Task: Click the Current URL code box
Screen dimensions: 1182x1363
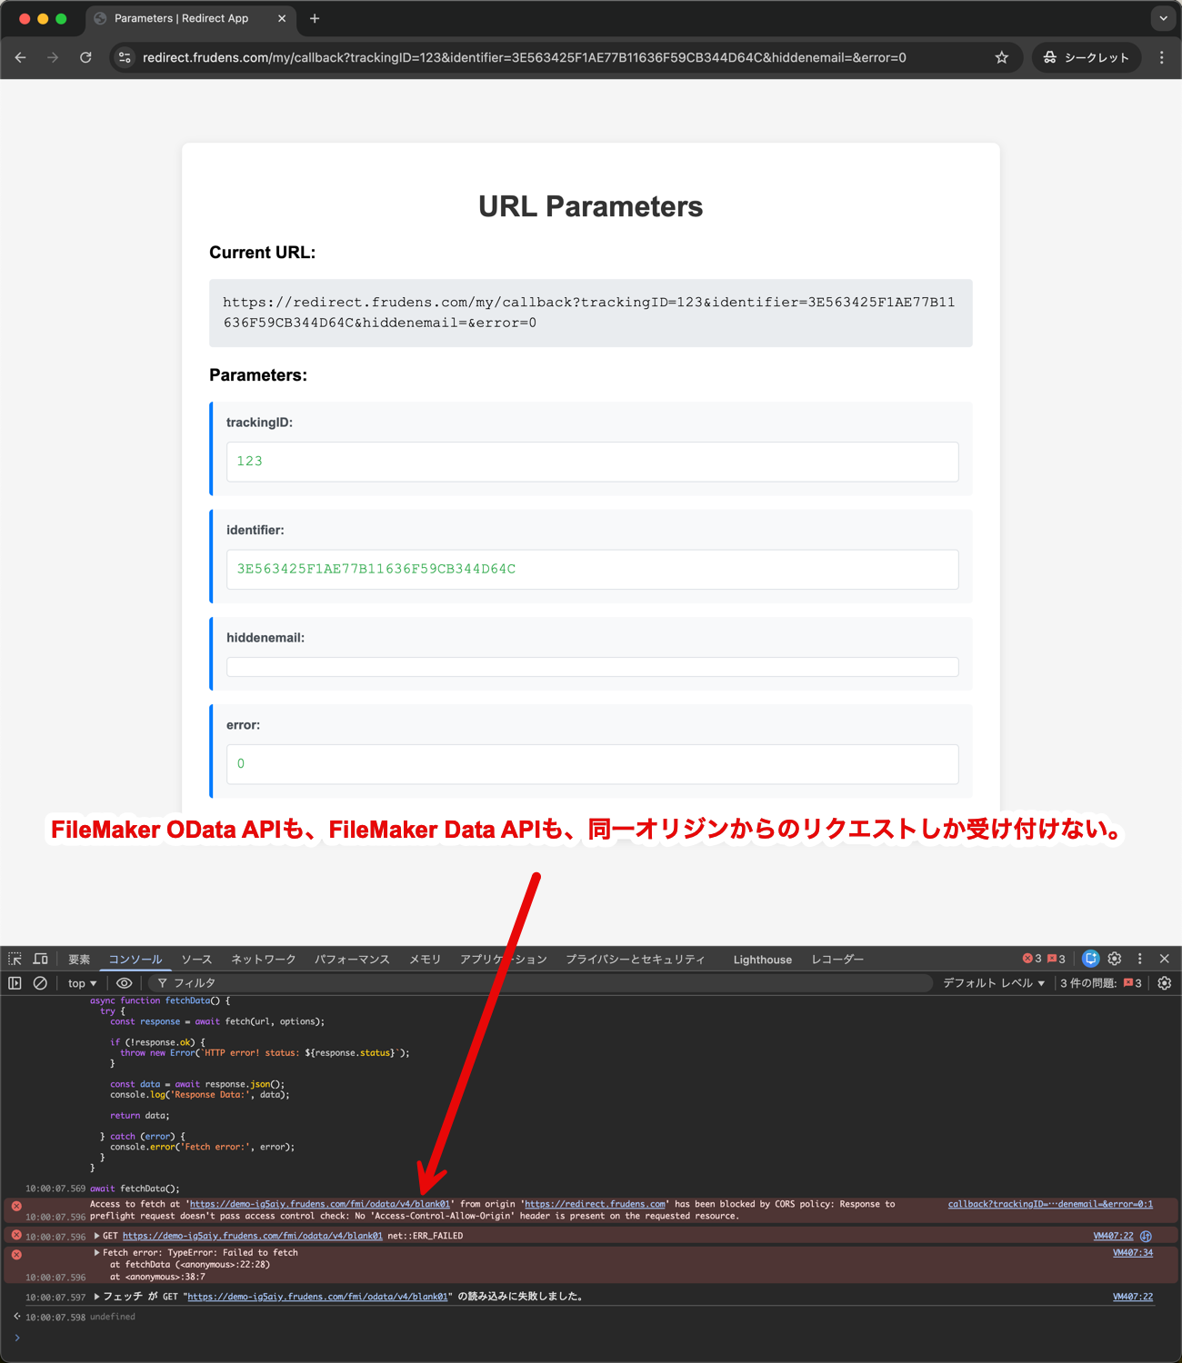Action: click(591, 313)
